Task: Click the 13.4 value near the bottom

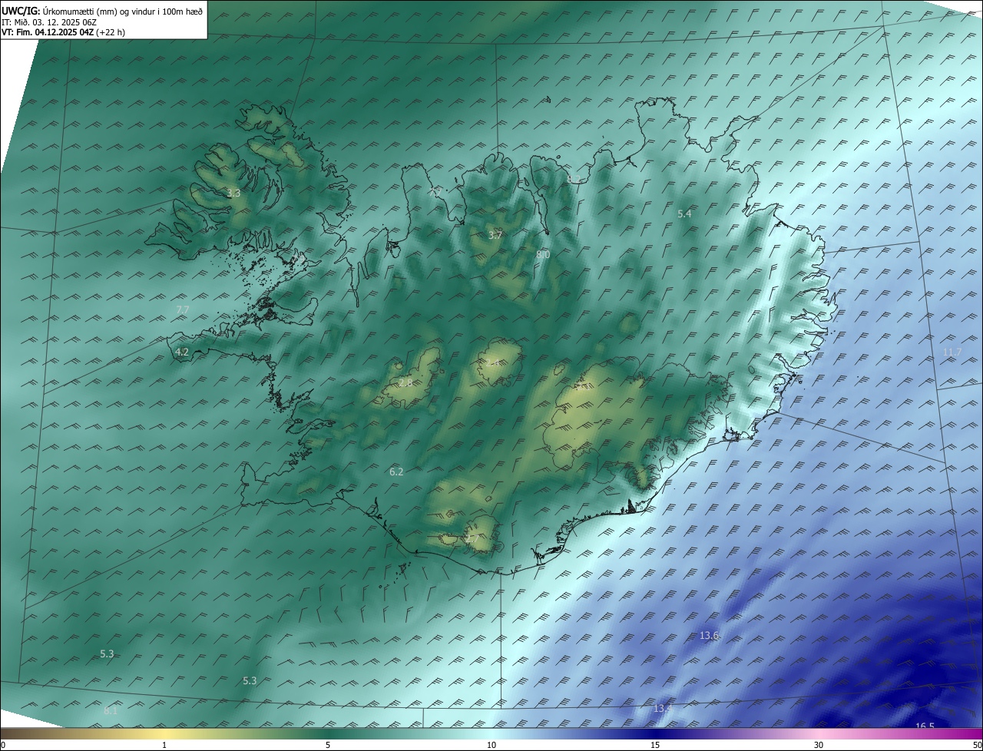Action: (x=663, y=709)
